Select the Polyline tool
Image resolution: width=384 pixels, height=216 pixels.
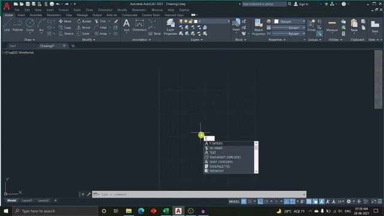coord(17,25)
